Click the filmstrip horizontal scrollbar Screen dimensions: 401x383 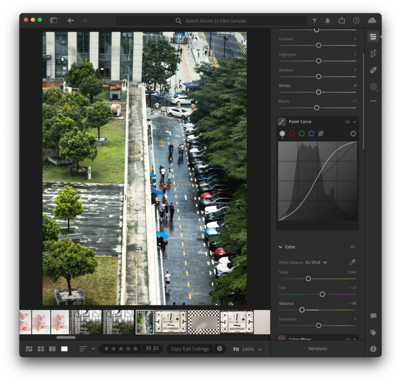coord(66,337)
